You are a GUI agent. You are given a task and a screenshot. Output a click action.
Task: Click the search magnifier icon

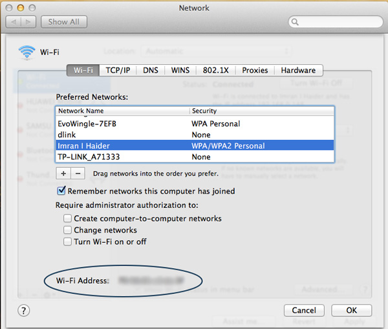point(295,22)
